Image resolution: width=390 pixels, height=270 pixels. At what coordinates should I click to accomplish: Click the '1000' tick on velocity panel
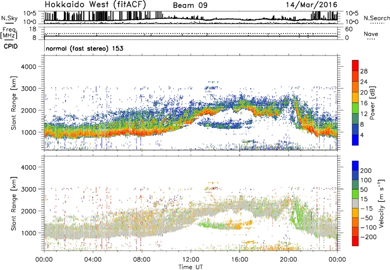click(x=28, y=233)
